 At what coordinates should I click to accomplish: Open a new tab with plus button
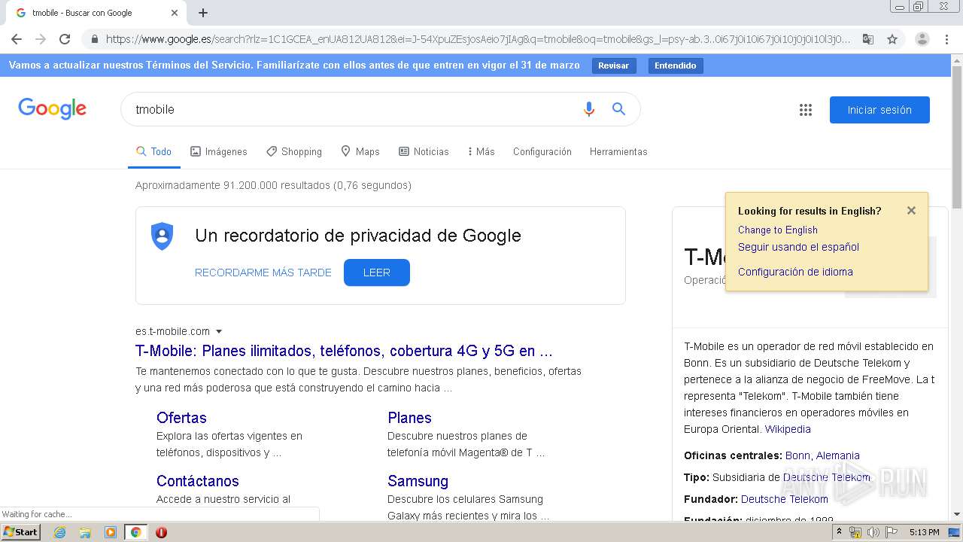click(203, 13)
